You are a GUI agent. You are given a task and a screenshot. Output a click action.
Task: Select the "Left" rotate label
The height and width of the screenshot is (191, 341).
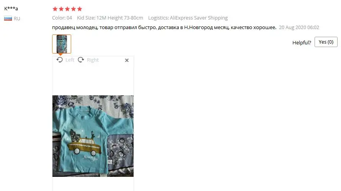(70, 60)
